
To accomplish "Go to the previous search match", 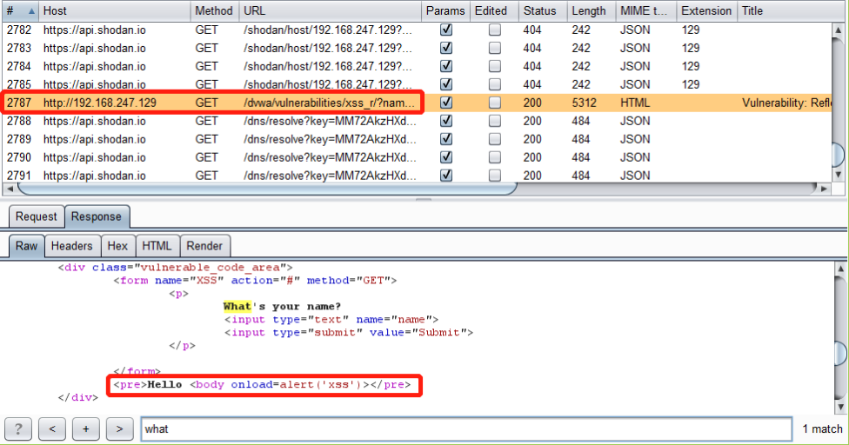I will [52, 429].
